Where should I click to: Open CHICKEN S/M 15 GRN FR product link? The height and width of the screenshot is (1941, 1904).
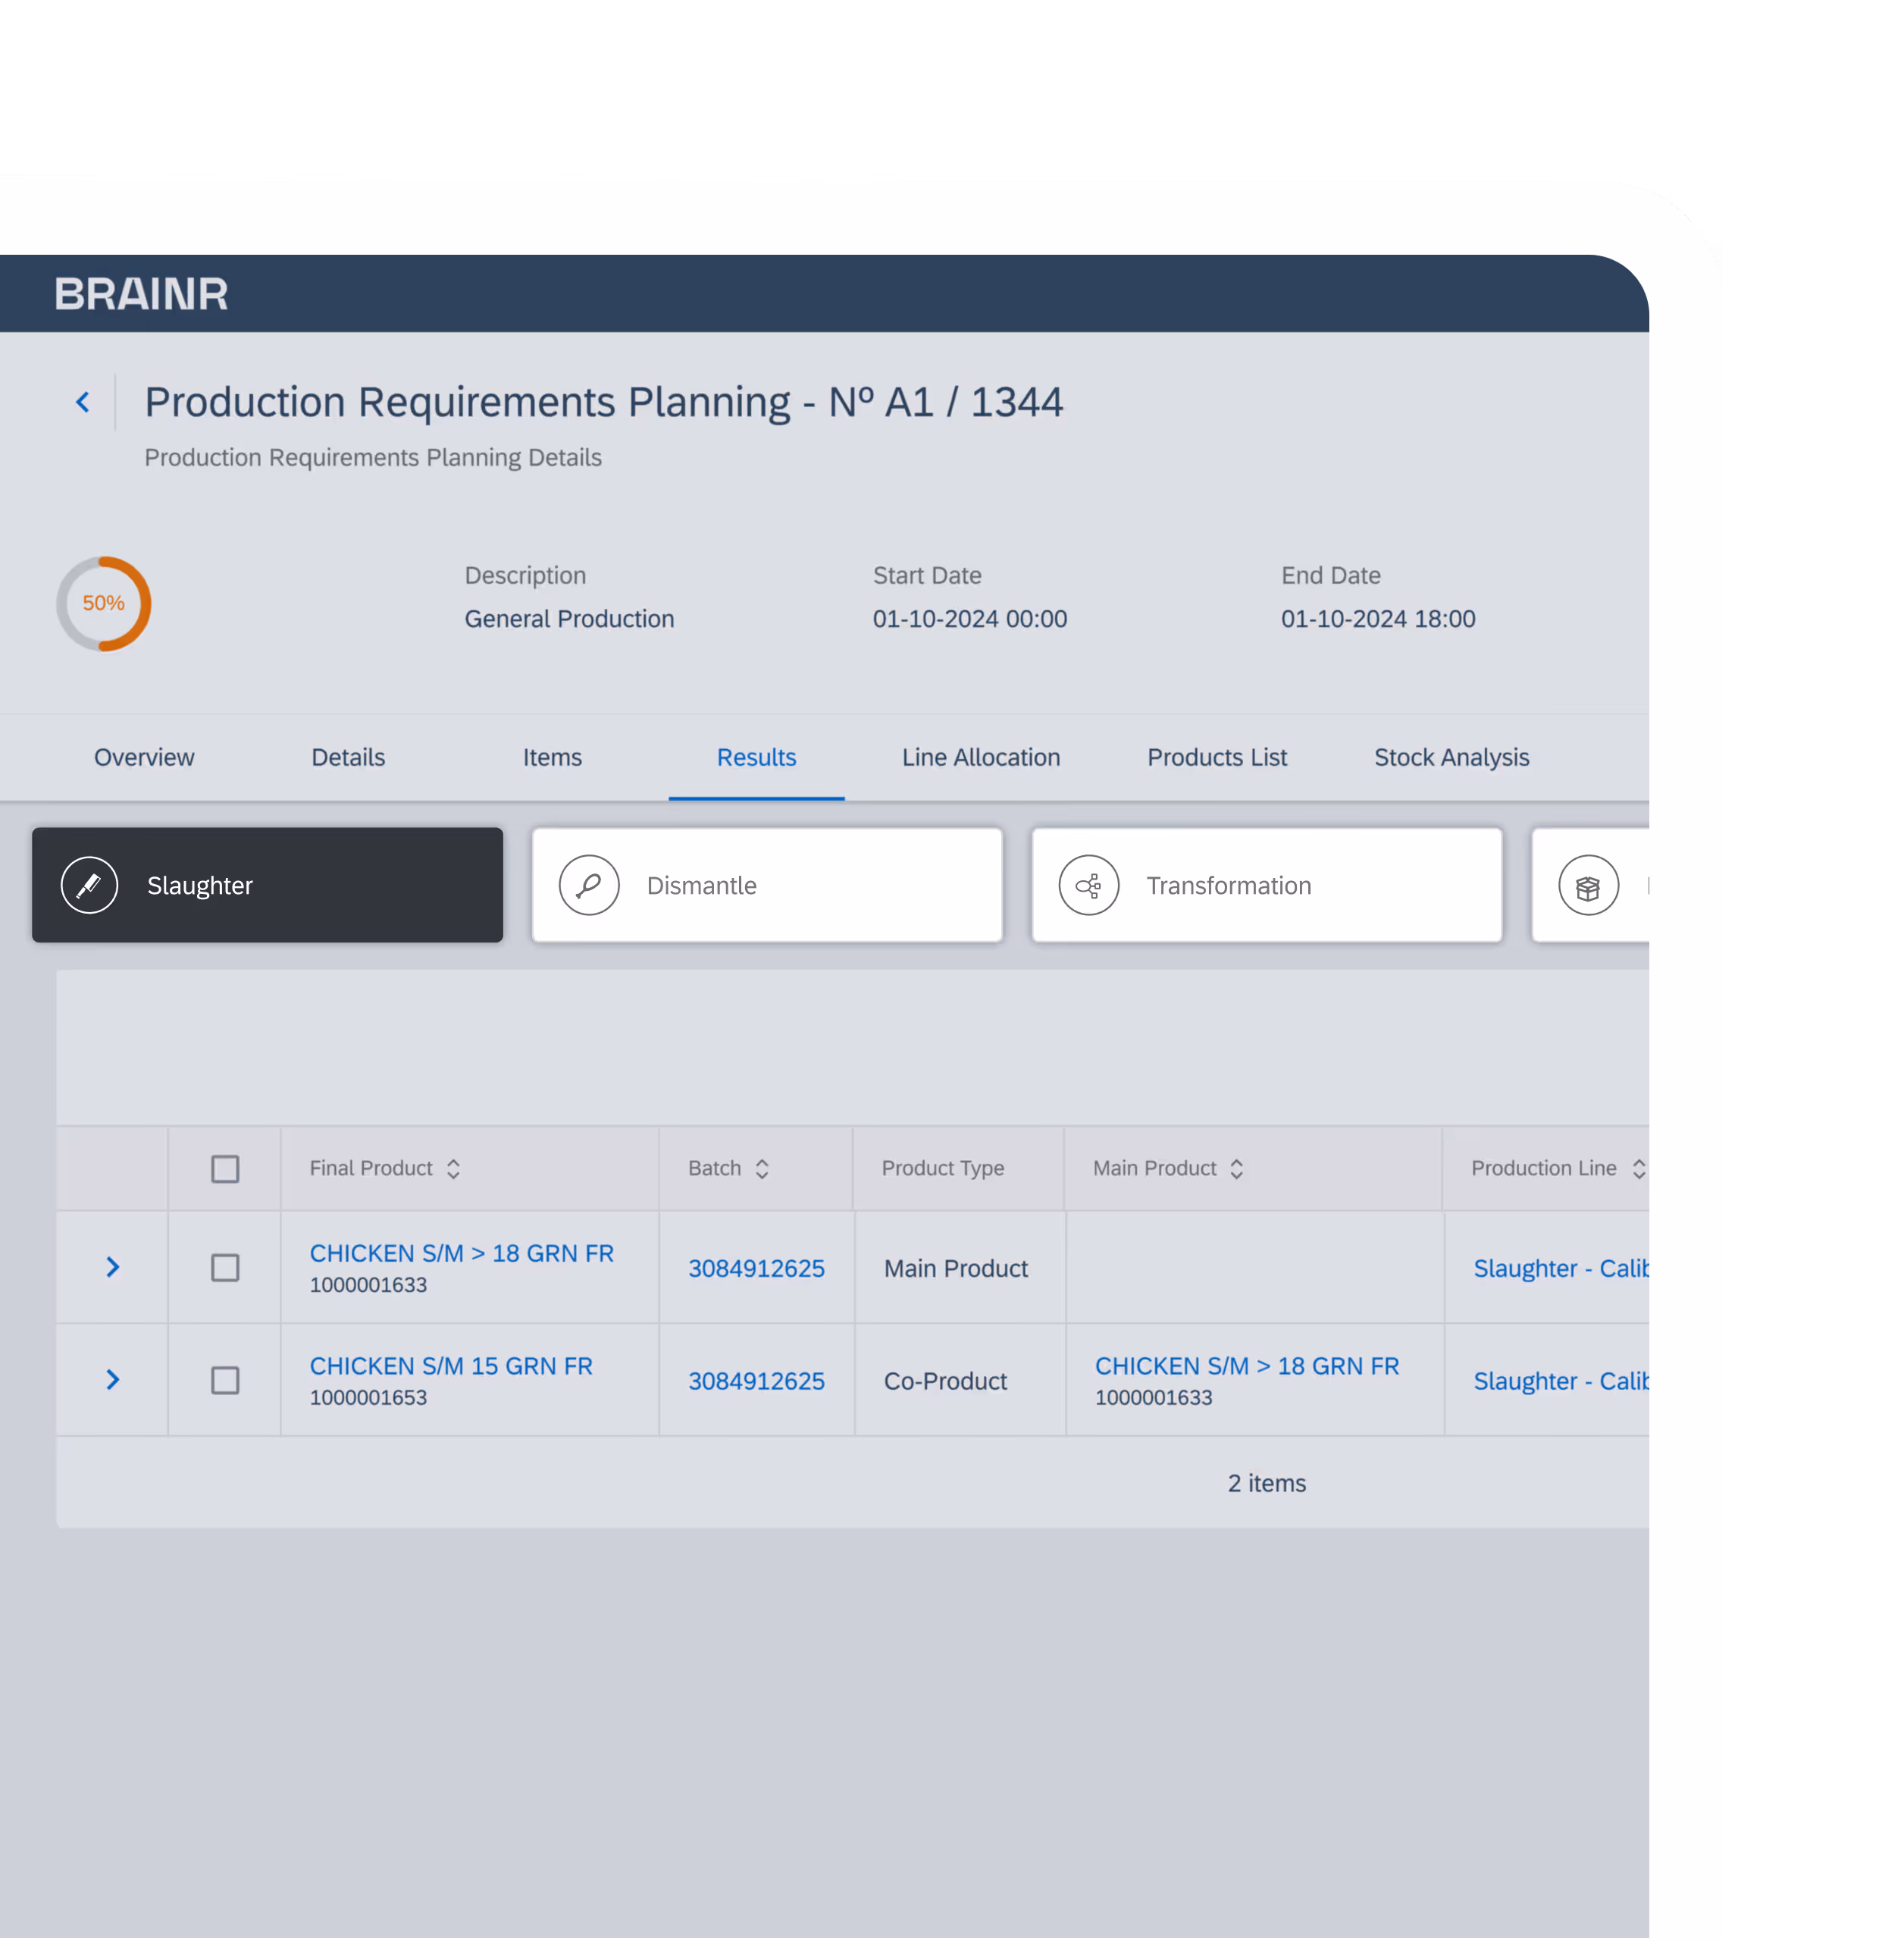coord(450,1366)
